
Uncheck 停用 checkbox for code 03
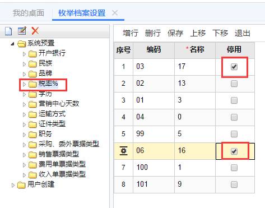tap(234, 67)
